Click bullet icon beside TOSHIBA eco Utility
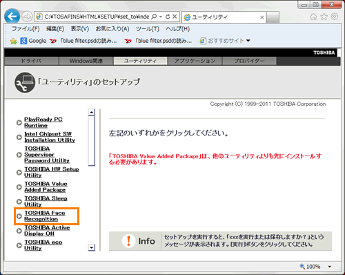 pos(19,245)
